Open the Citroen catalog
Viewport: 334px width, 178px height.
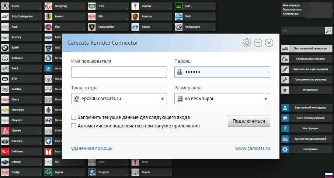click(x=21, y=131)
